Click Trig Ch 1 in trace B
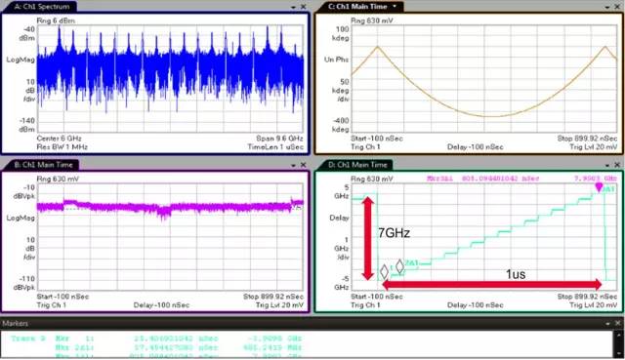The width and height of the screenshot is (625, 360). click(x=52, y=305)
